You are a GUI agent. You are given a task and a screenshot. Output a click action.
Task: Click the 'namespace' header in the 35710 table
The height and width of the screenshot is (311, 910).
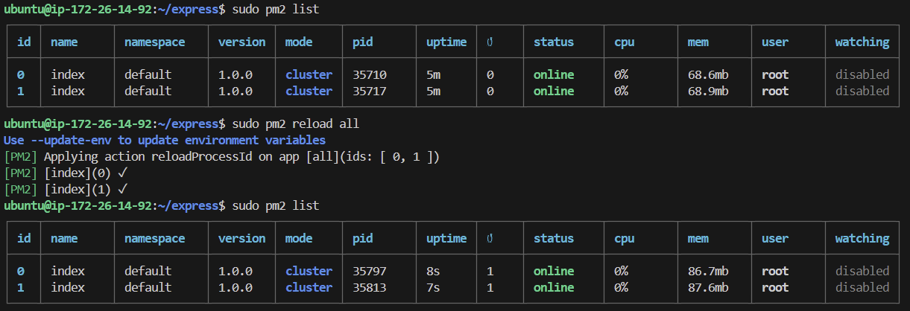click(155, 42)
